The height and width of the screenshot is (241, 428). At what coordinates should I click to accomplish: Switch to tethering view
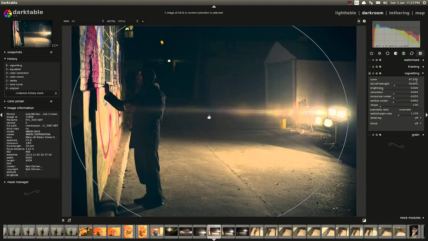click(399, 13)
